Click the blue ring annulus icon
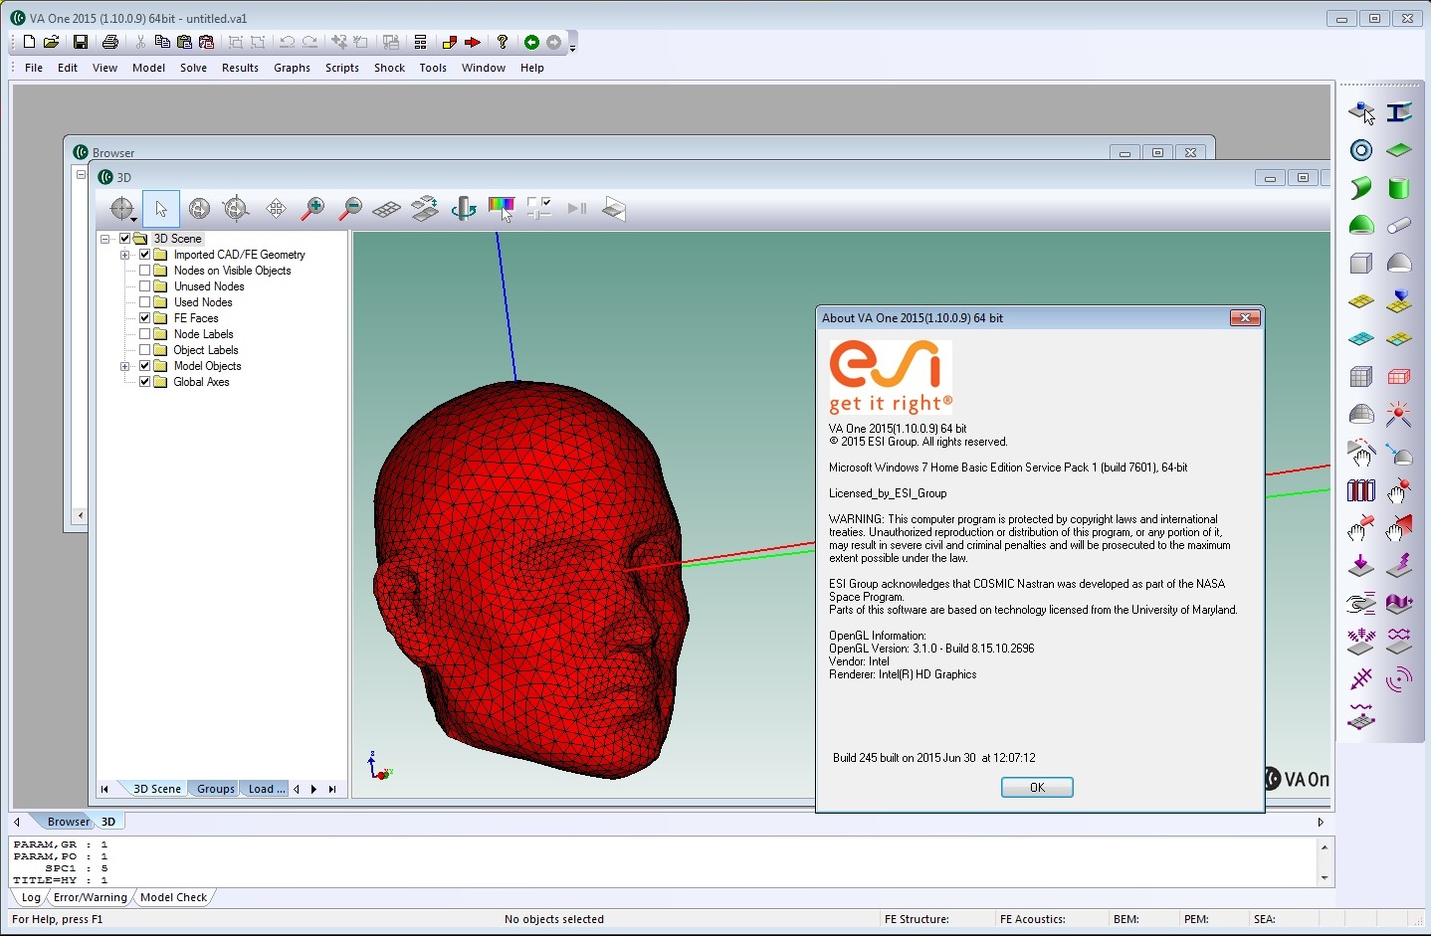This screenshot has height=936, width=1431. click(x=1361, y=150)
